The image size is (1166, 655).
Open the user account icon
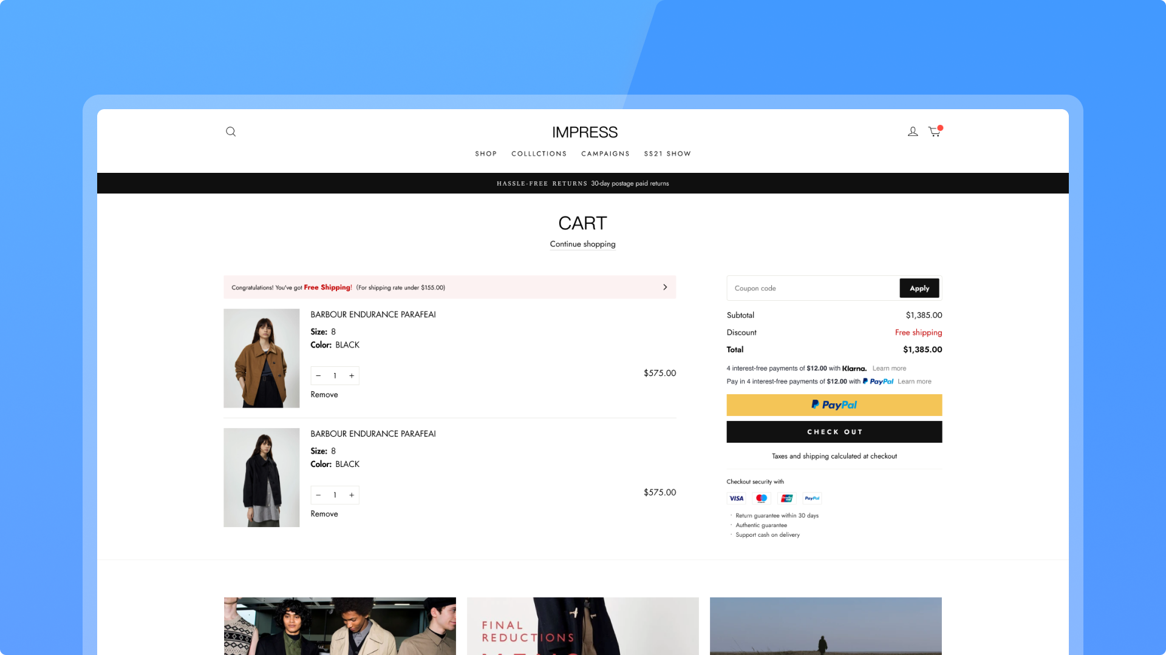click(x=913, y=132)
